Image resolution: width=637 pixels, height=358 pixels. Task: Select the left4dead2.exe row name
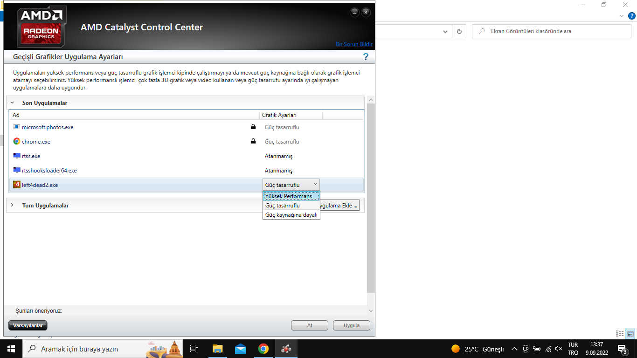[x=40, y=185]
